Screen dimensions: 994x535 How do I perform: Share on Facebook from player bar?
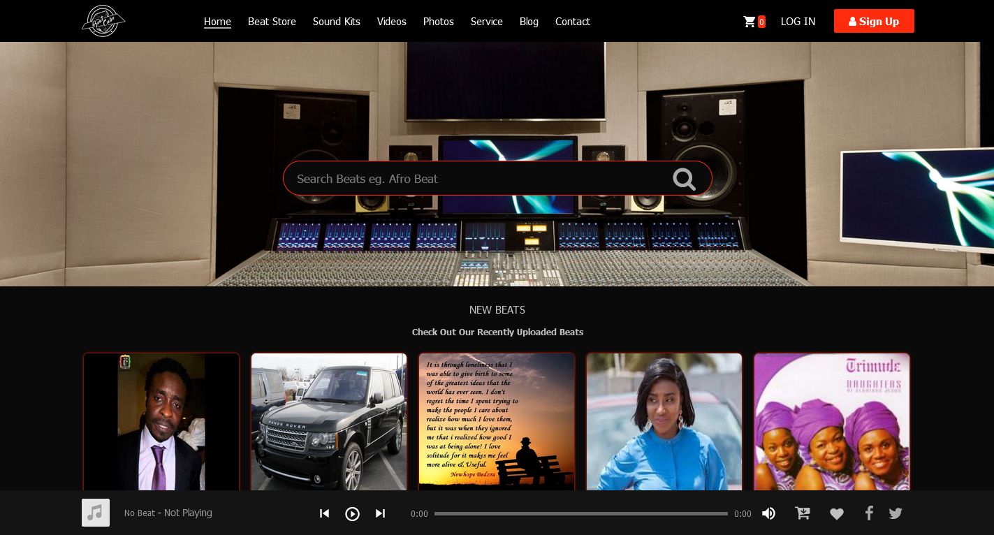coord(869,513)
